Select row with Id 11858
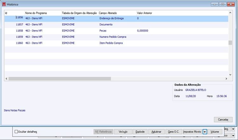238x140 pixels. [116, 31]
